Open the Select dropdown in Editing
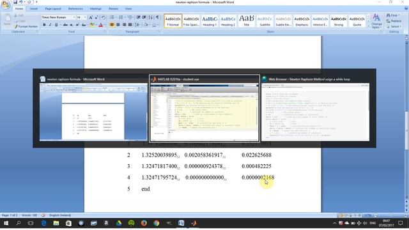The height and width of the screenshot is (230, 409). 394,27
